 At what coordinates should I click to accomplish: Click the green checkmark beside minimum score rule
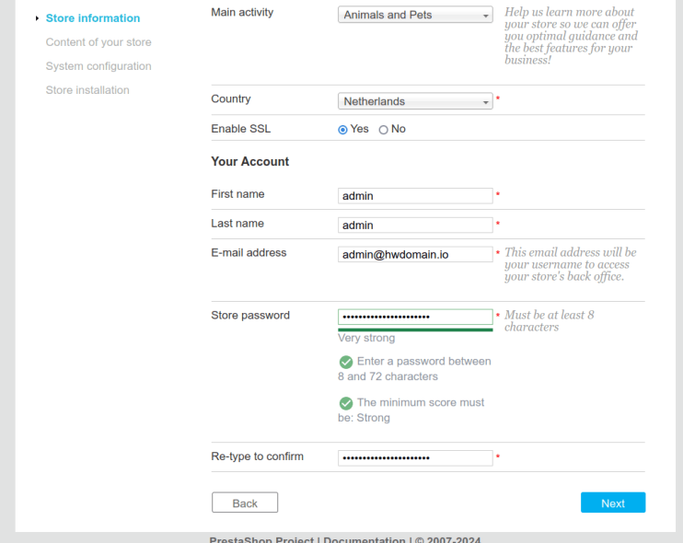[x=346, y=403]
